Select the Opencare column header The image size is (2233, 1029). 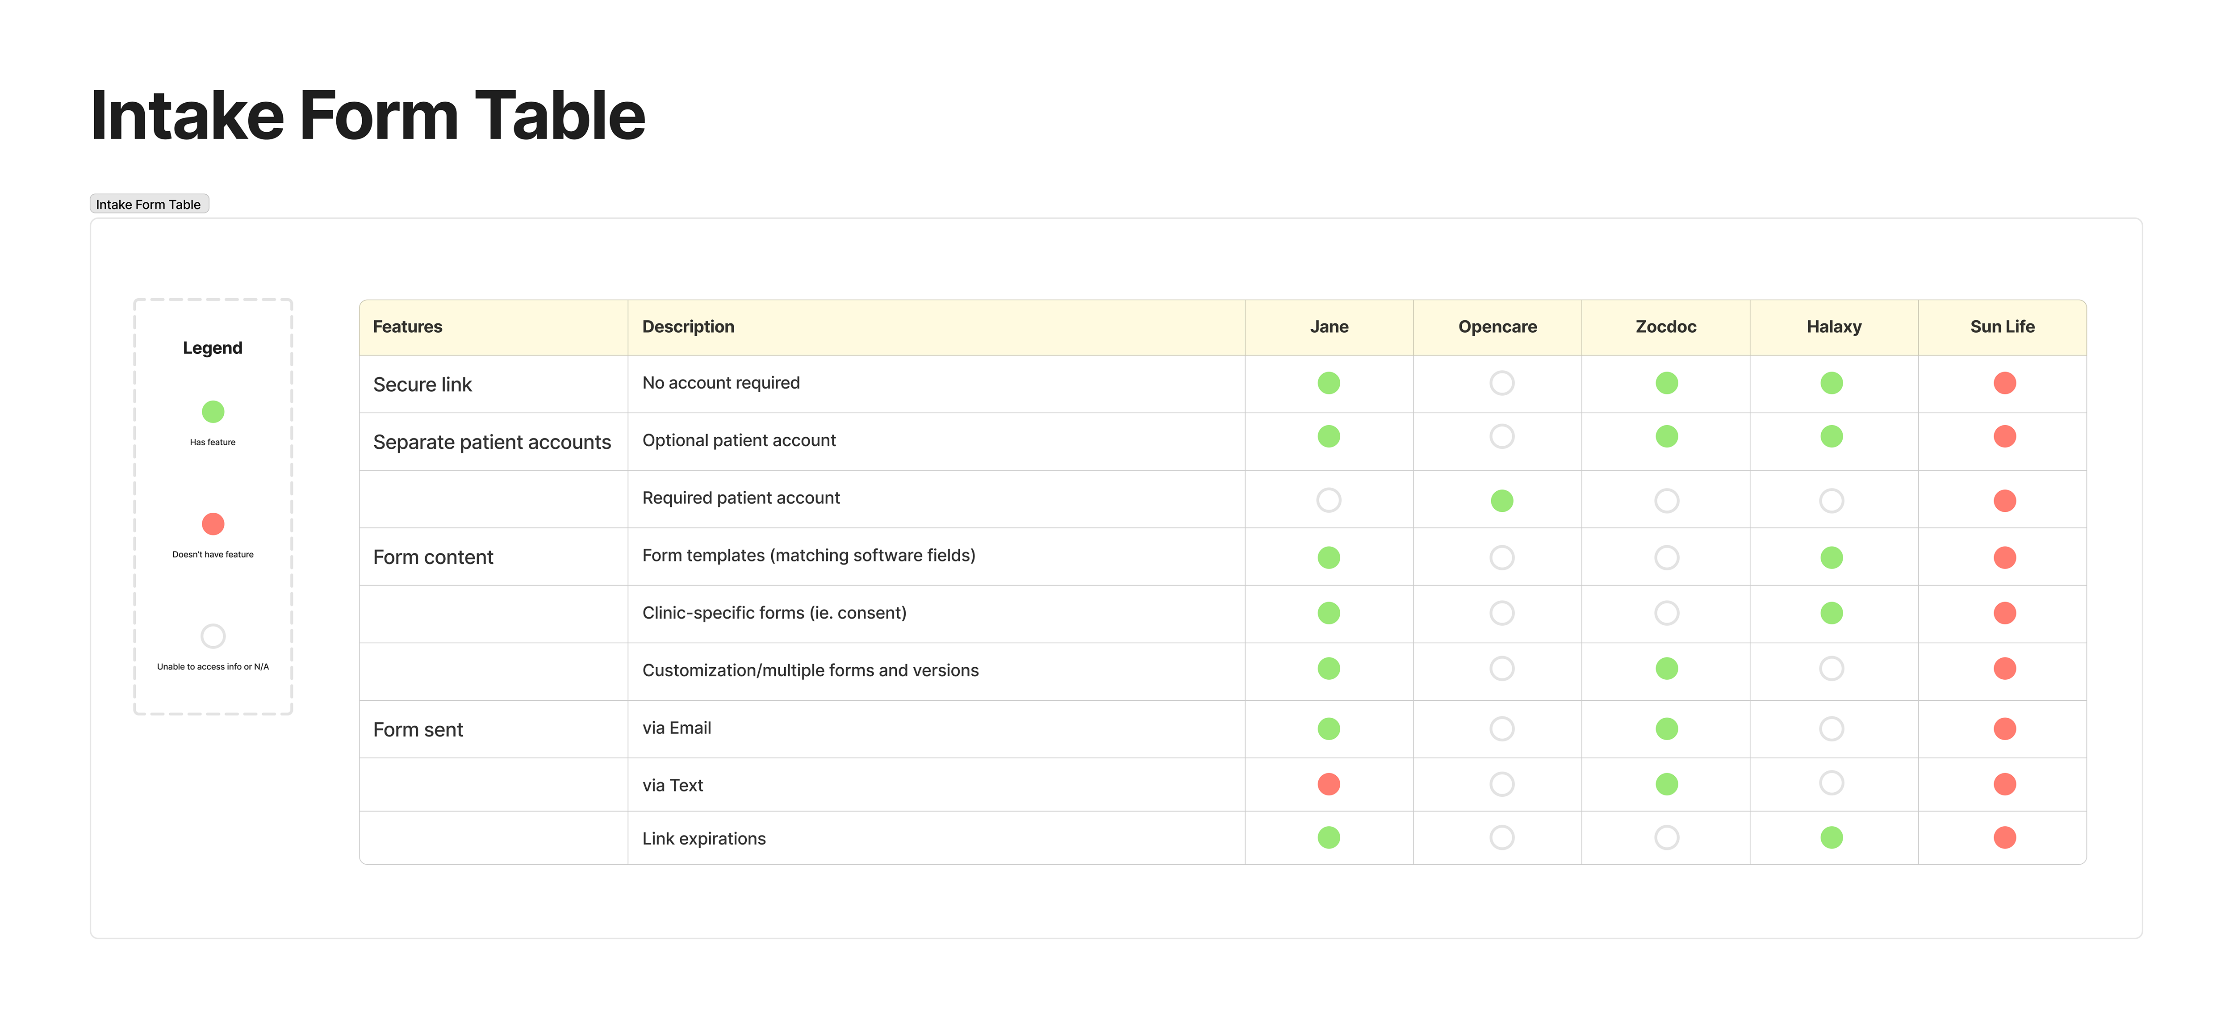tap(1499, 327)
